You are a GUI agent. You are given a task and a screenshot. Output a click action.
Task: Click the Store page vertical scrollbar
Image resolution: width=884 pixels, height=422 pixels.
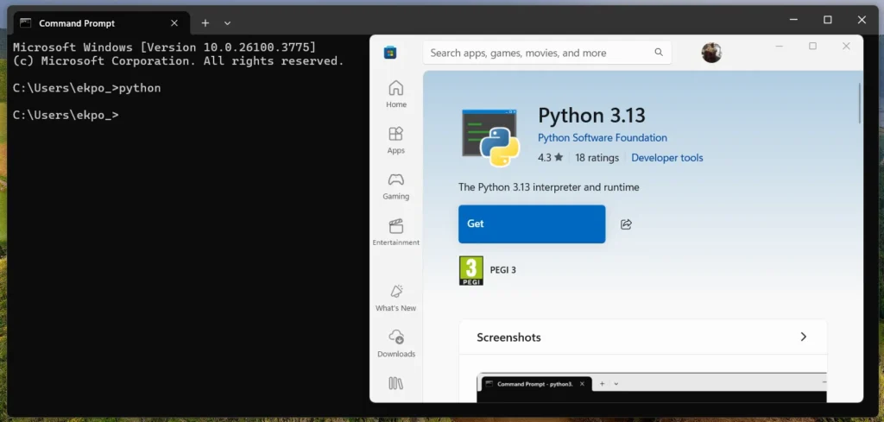[x=859, y=103]
